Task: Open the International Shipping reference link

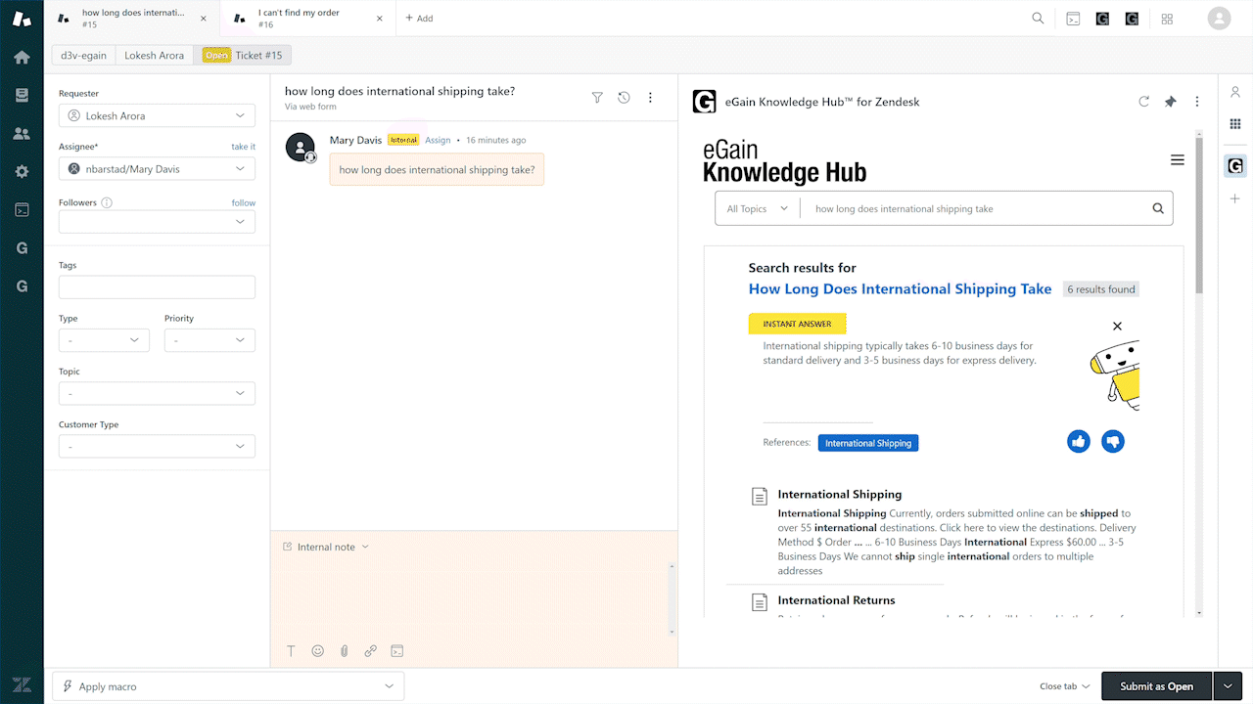Action: coord(867,443)
